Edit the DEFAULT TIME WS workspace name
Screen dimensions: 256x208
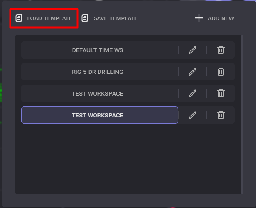coord(193,50)
